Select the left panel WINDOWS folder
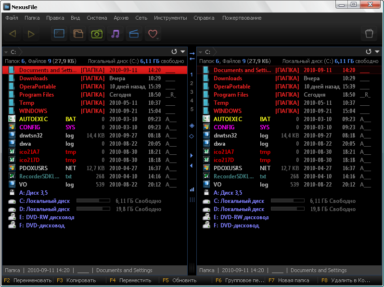Image resolution: width=384 pixels, height=287 pixels. [95, 111]
